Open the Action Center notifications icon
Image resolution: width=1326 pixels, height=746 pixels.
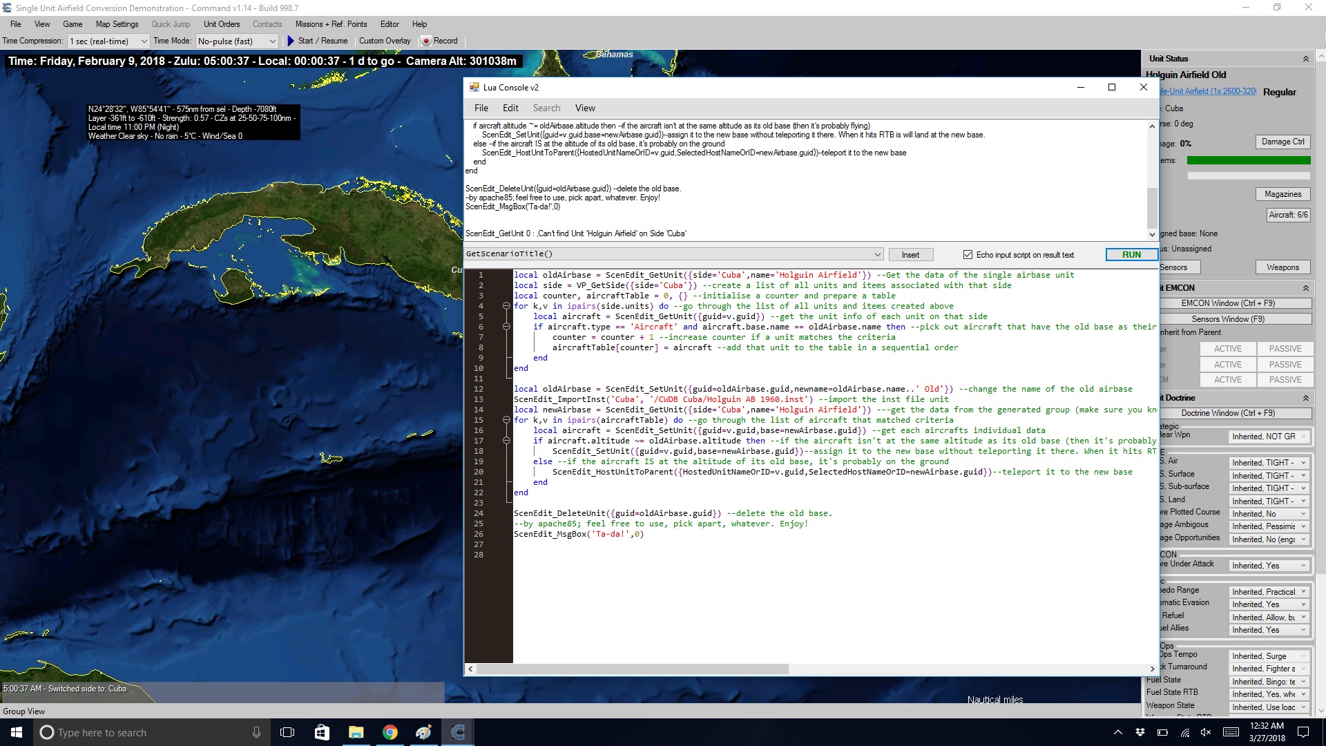[1303, 732]
